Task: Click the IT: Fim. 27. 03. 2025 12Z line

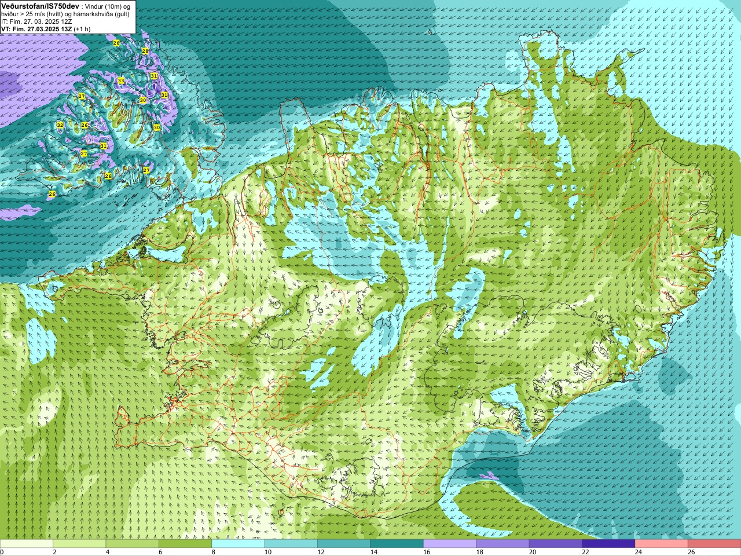Action: (x=36, y=21)
